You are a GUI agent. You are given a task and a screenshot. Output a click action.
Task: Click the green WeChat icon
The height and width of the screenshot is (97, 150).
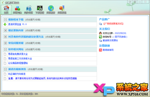(100, 37)
